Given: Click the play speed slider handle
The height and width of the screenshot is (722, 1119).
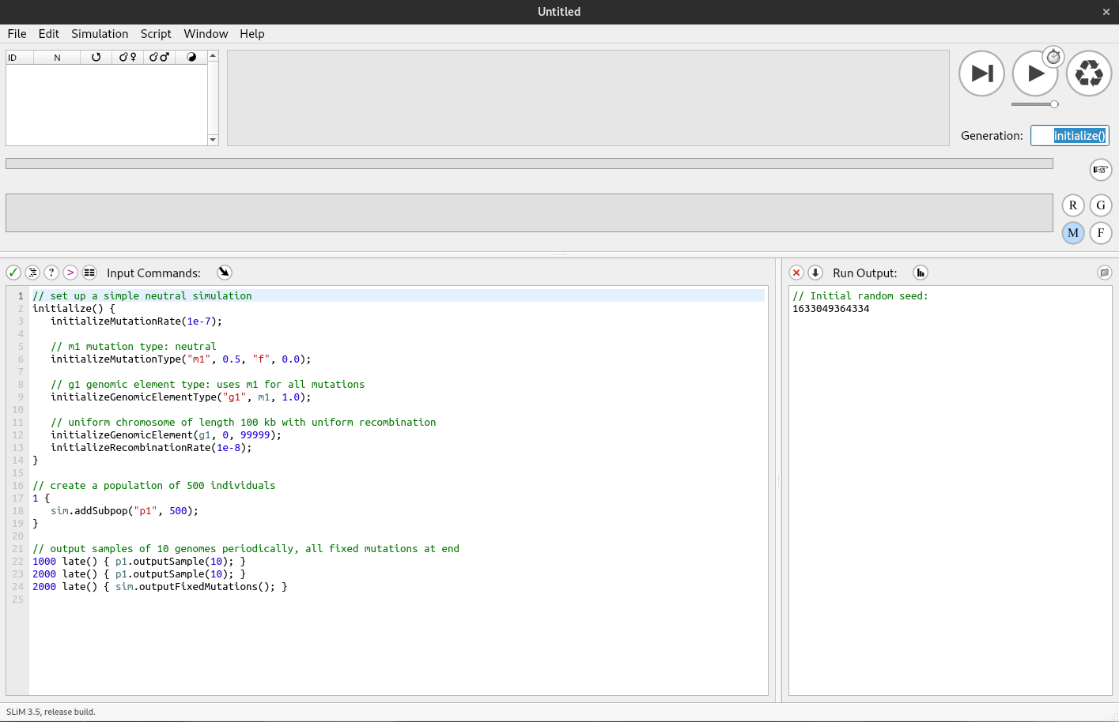Looking at the screenshot, I should pyautogui.click(x=1054, y=104).
